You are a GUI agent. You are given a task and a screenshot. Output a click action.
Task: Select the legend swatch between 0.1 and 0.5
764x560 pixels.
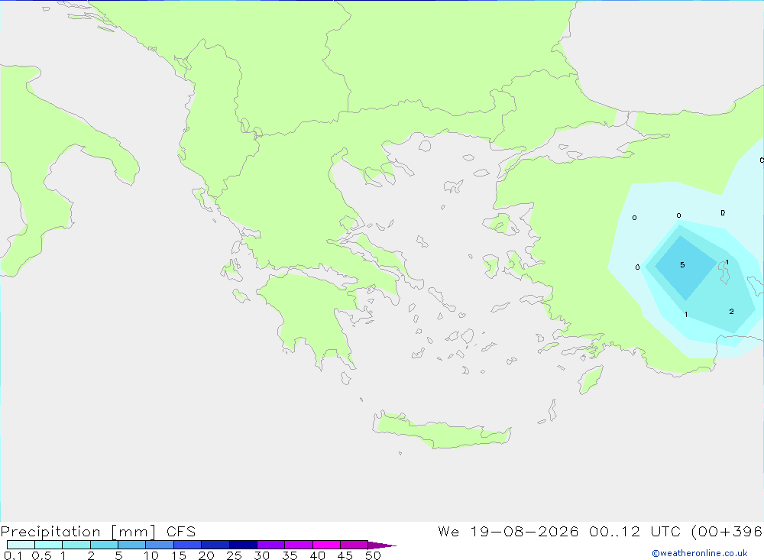pyautogui.click(x=21, y=545)
